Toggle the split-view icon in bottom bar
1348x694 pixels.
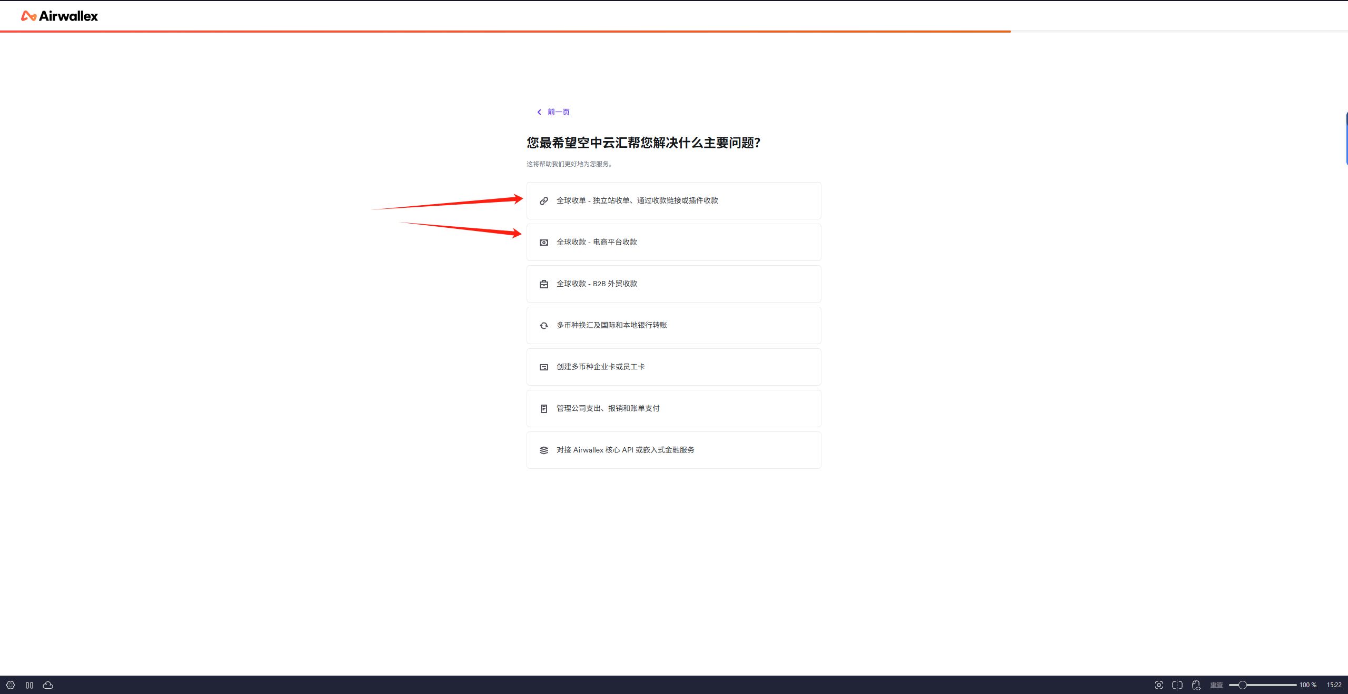point(1177,685)
